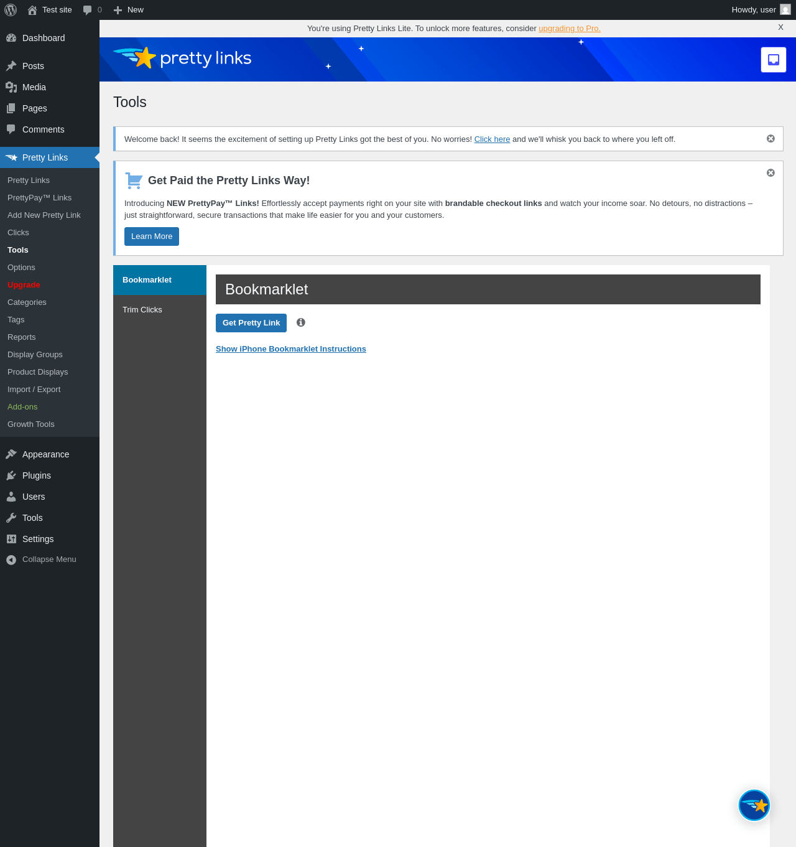Click the Media icon in sidebar
The image size is (796, 847).
(x=11, y=87)
